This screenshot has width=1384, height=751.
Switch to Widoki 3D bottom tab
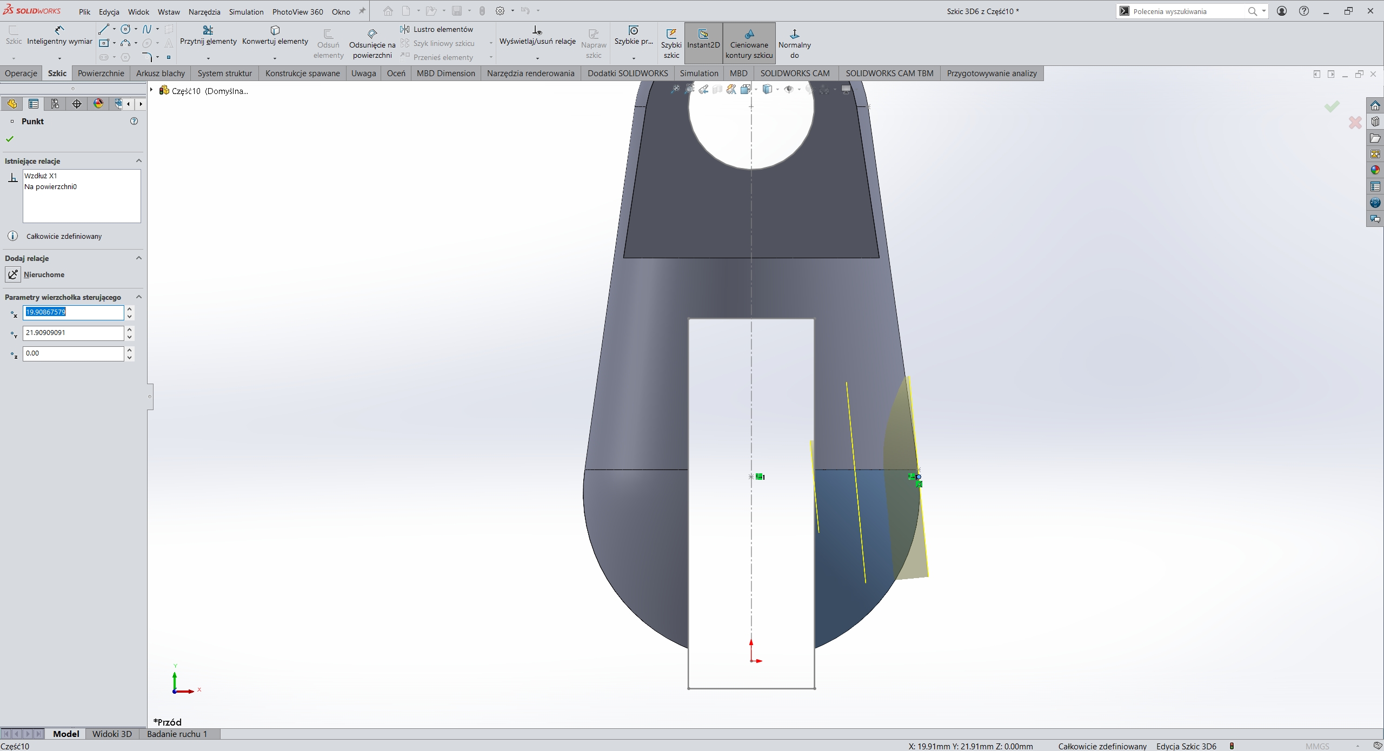coord(112,734)
